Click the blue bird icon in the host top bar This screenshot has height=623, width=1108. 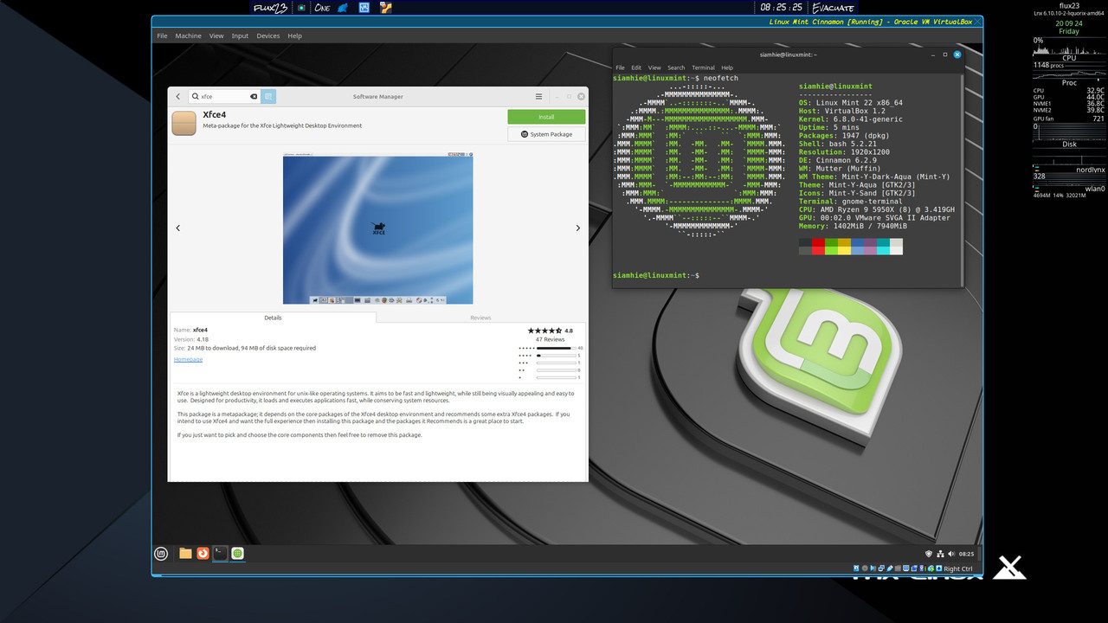pos(344,8)
